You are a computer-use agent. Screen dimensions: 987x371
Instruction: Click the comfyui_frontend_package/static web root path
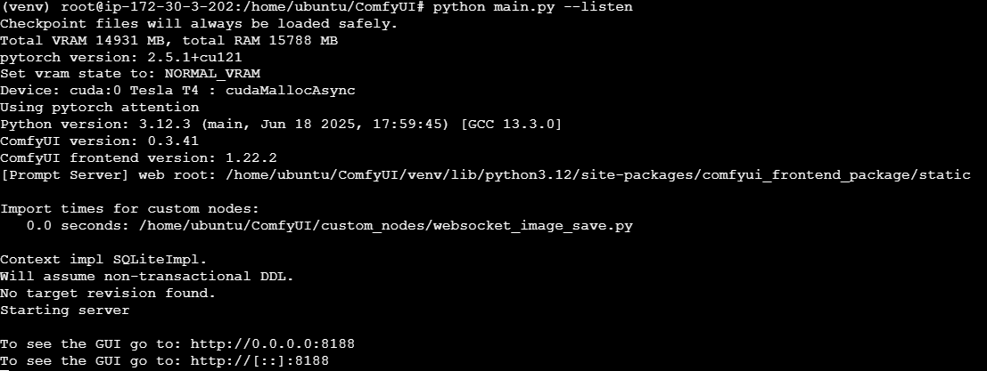(x=836, y=175)
